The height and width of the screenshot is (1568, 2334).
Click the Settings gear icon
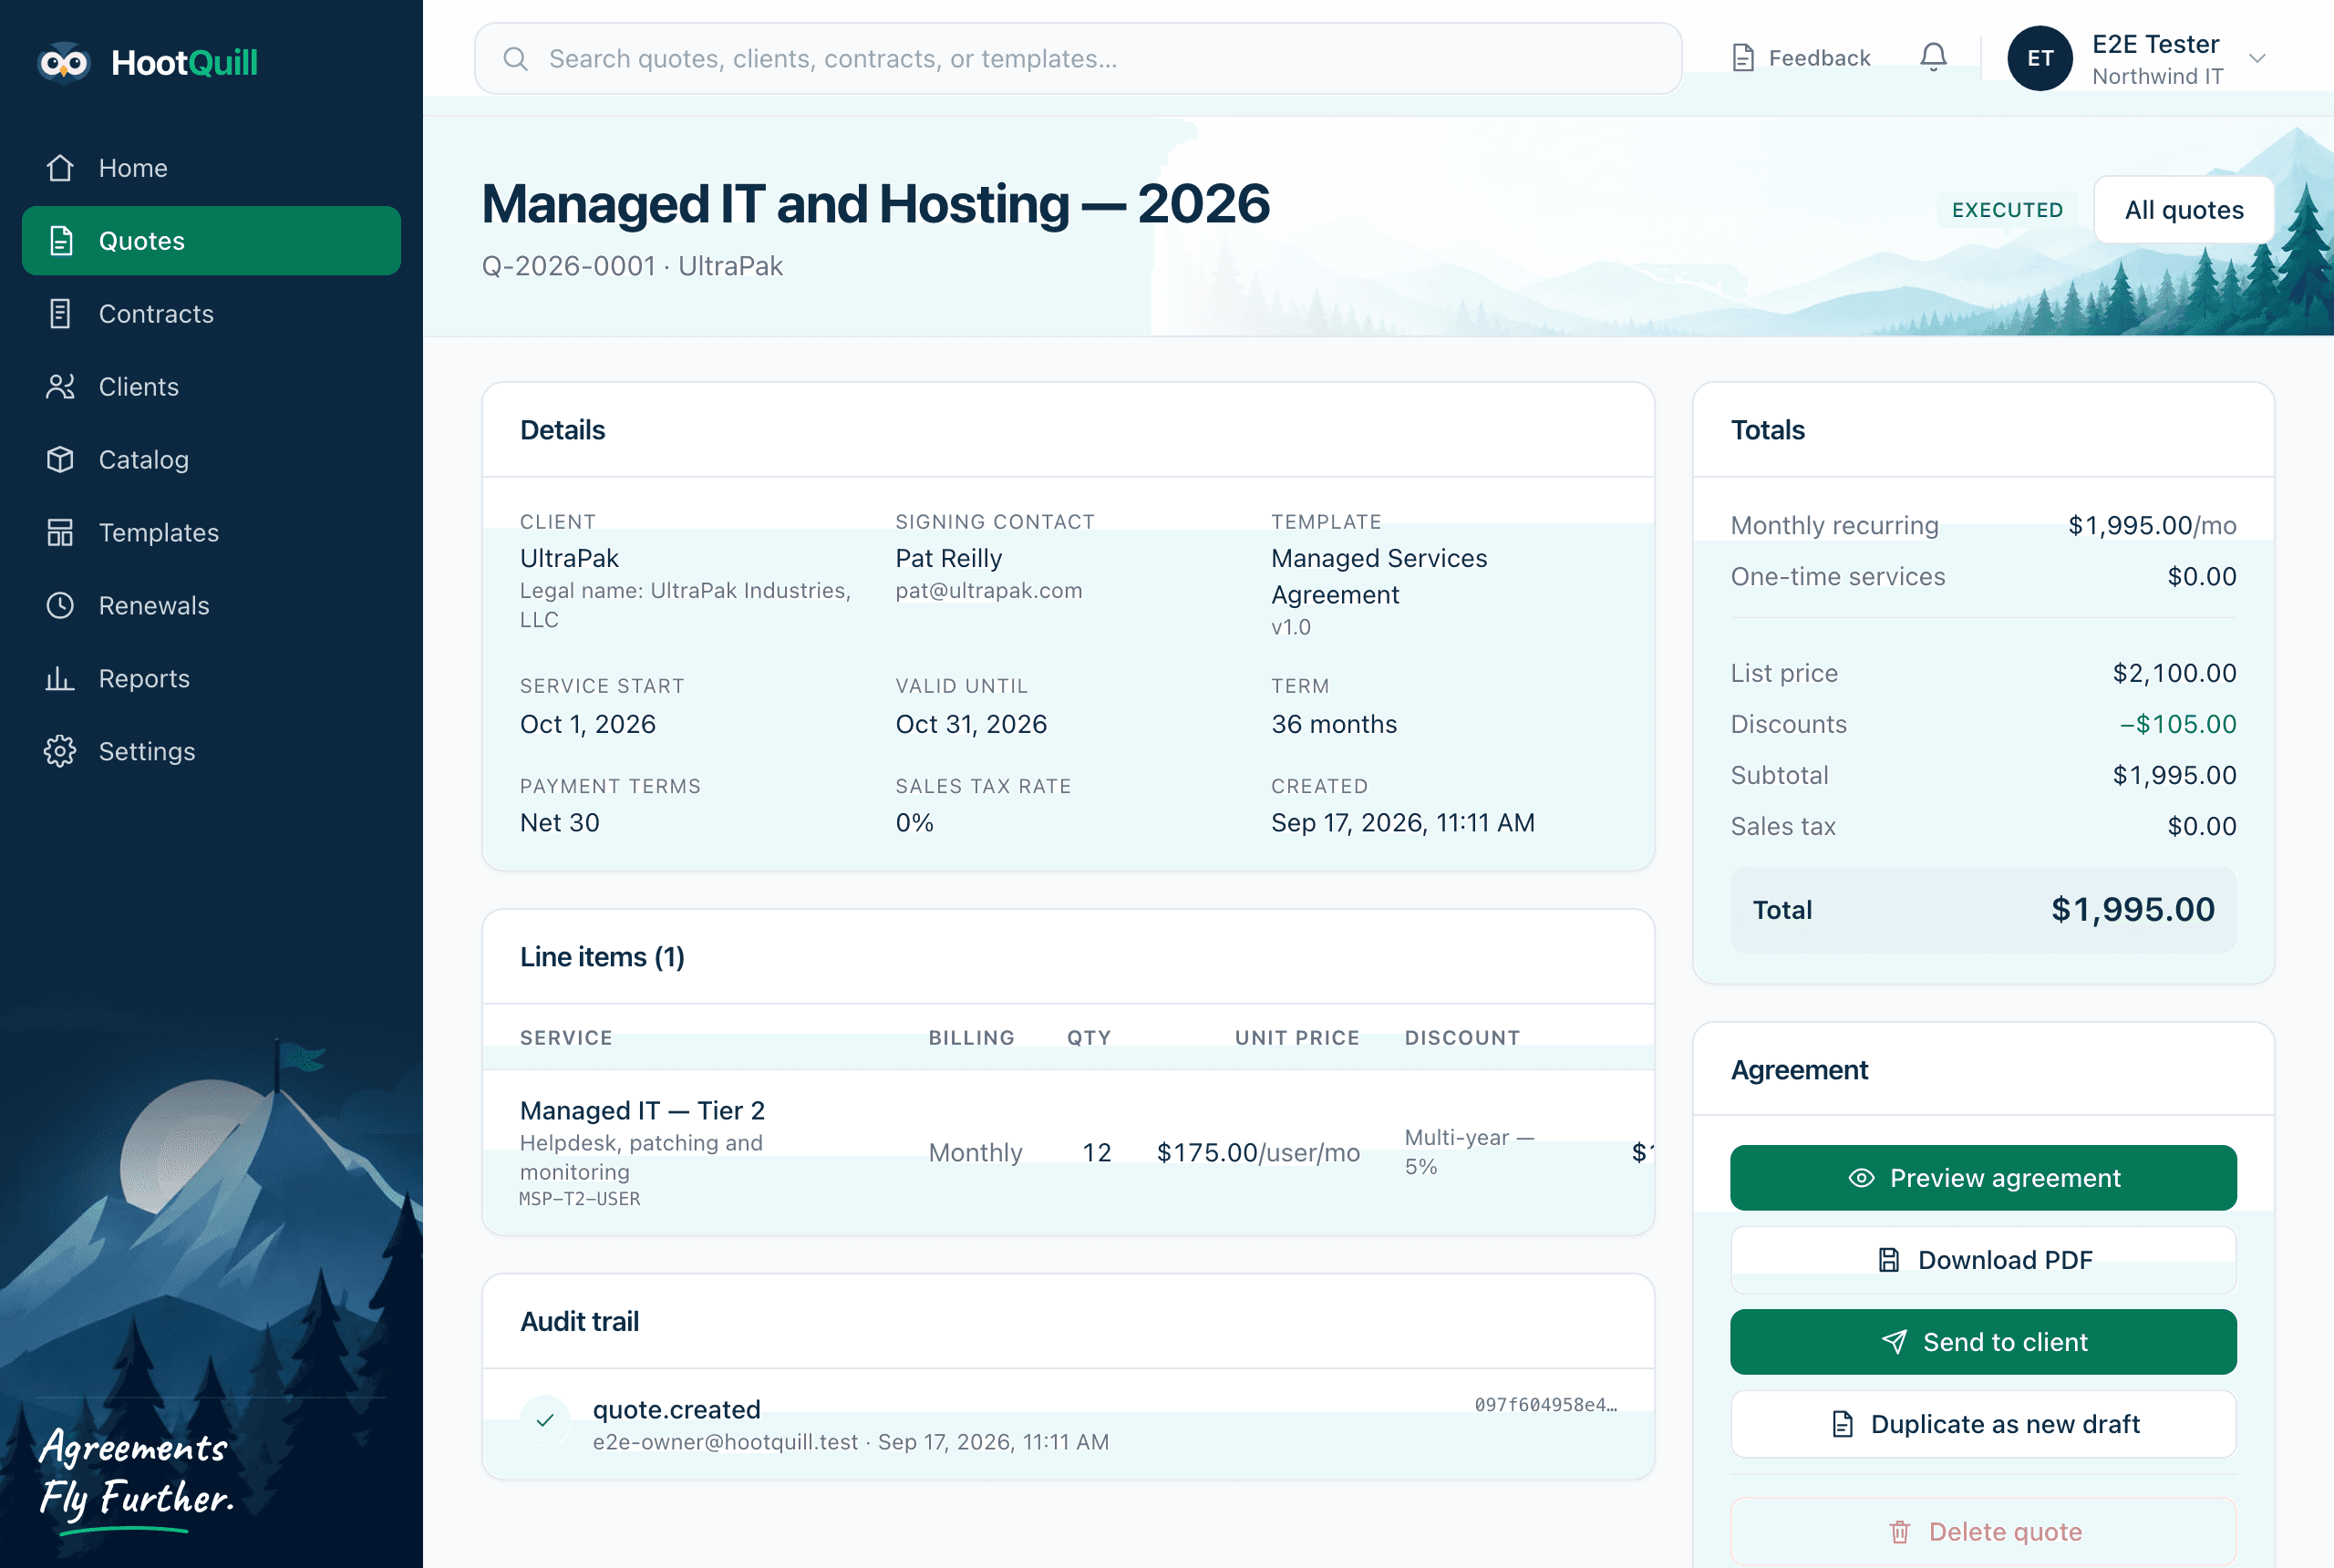coord(60,752)
